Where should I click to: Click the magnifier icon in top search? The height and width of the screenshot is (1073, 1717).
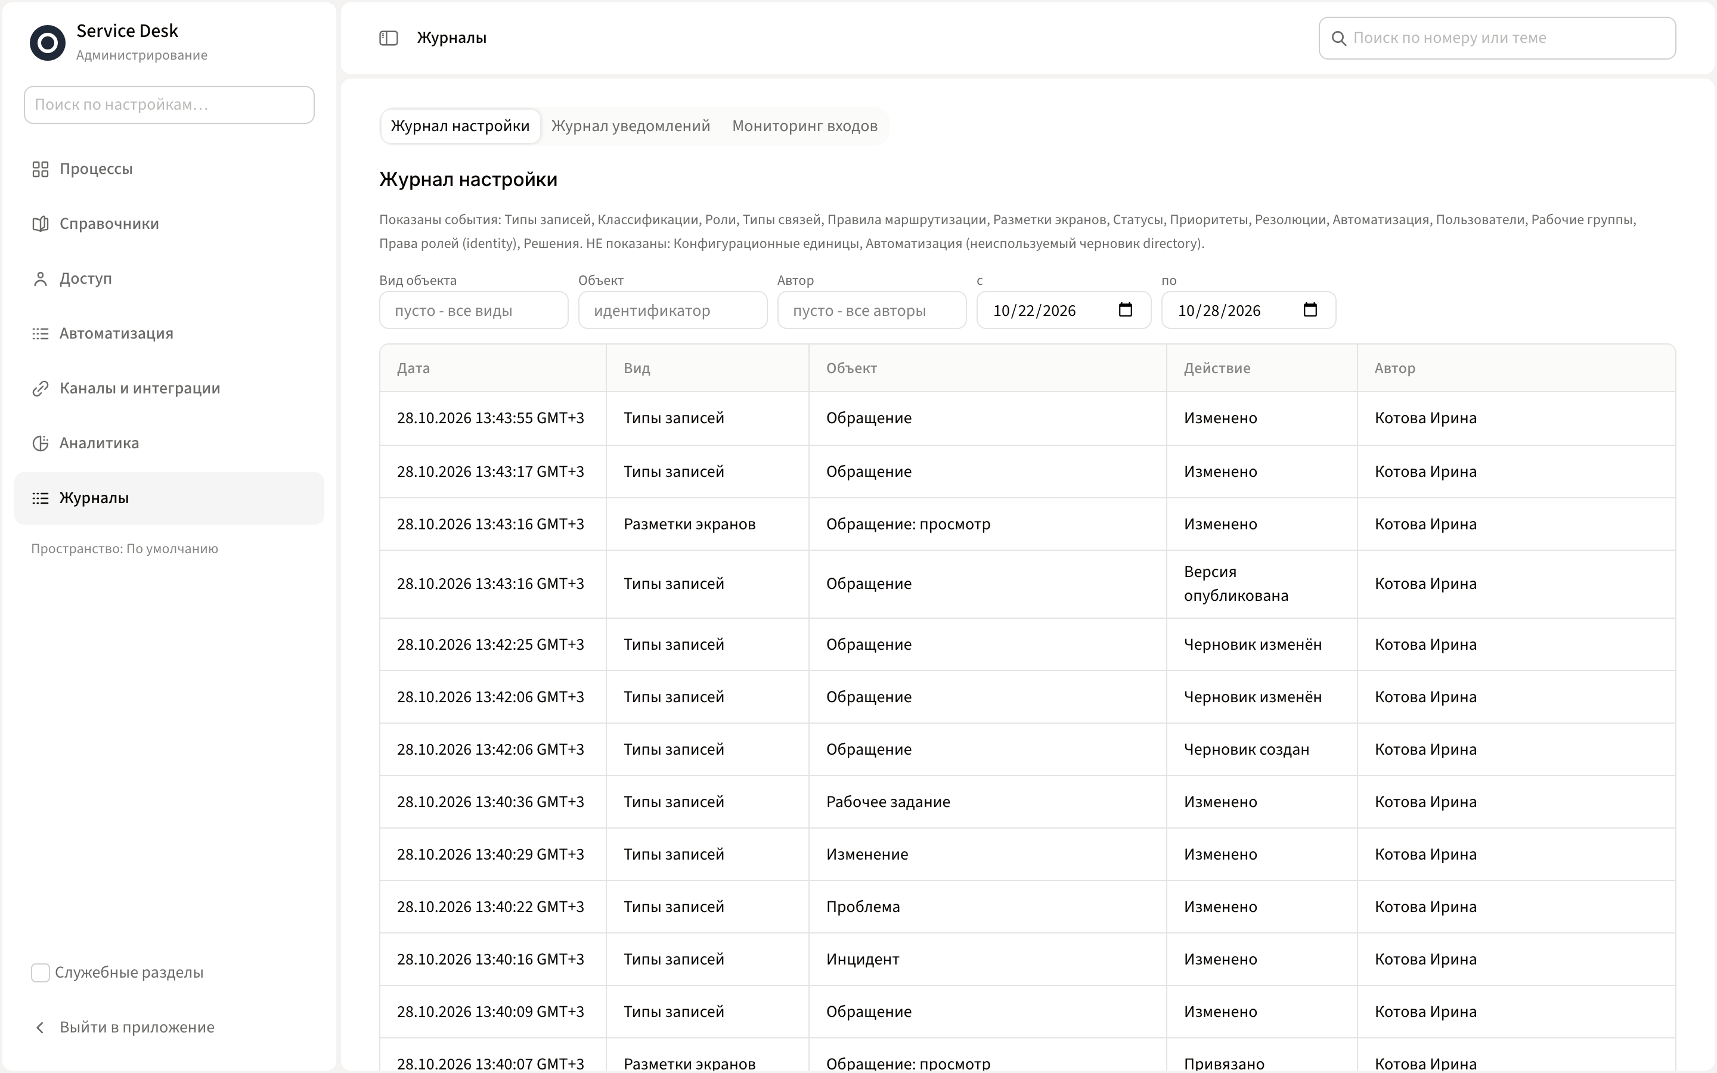coord(1339,38)
